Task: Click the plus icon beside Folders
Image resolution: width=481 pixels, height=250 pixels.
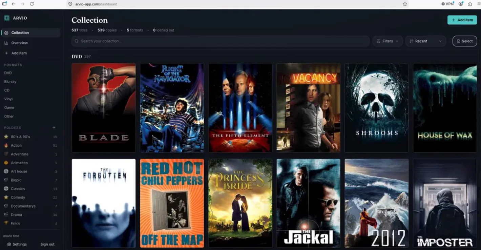Action: (x=54, y=128)
